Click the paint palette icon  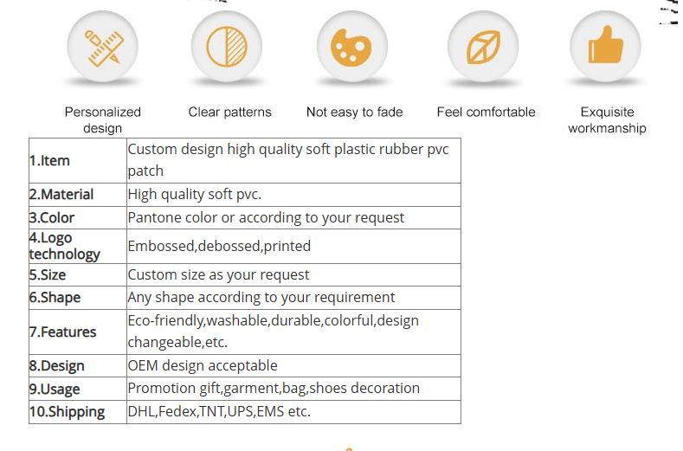(x=352, y=47)
